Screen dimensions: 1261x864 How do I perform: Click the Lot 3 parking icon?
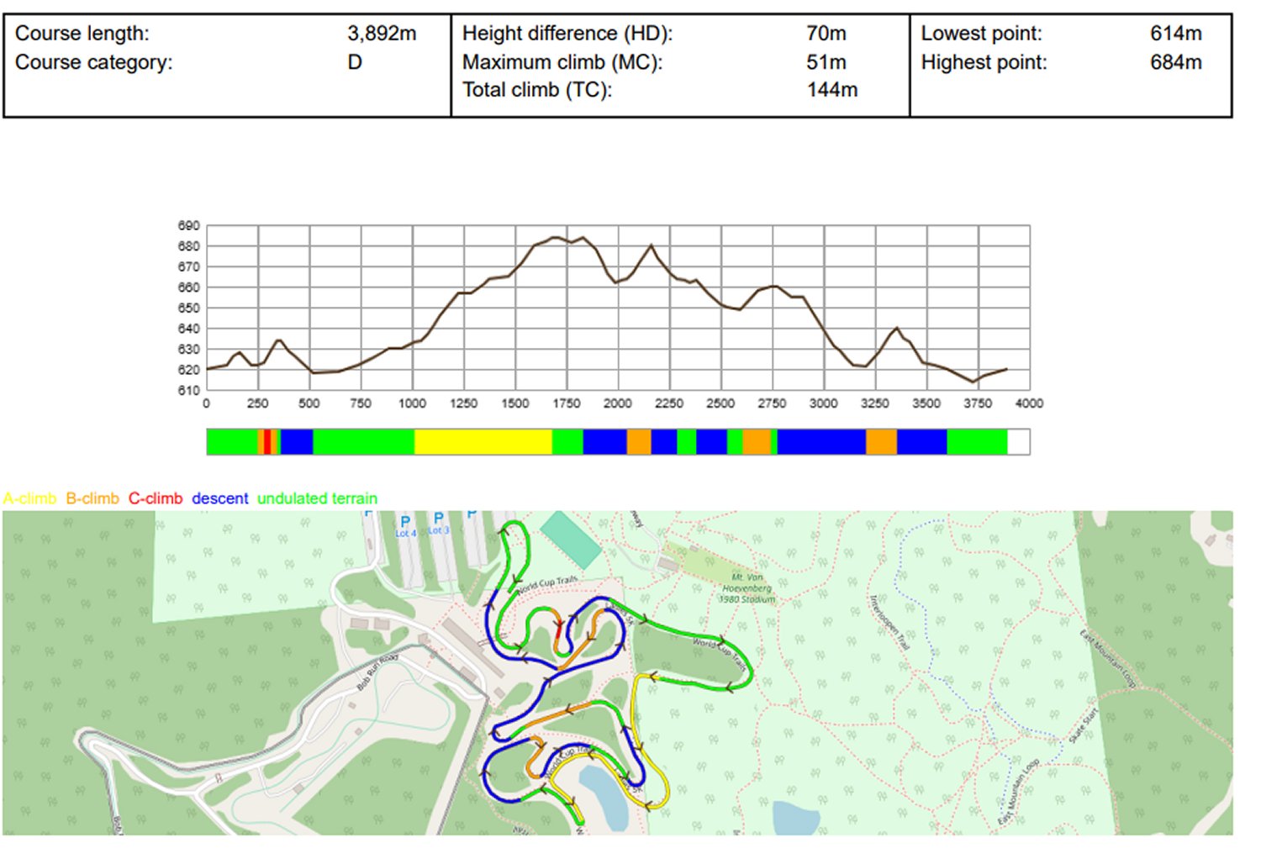coord(438,519)
